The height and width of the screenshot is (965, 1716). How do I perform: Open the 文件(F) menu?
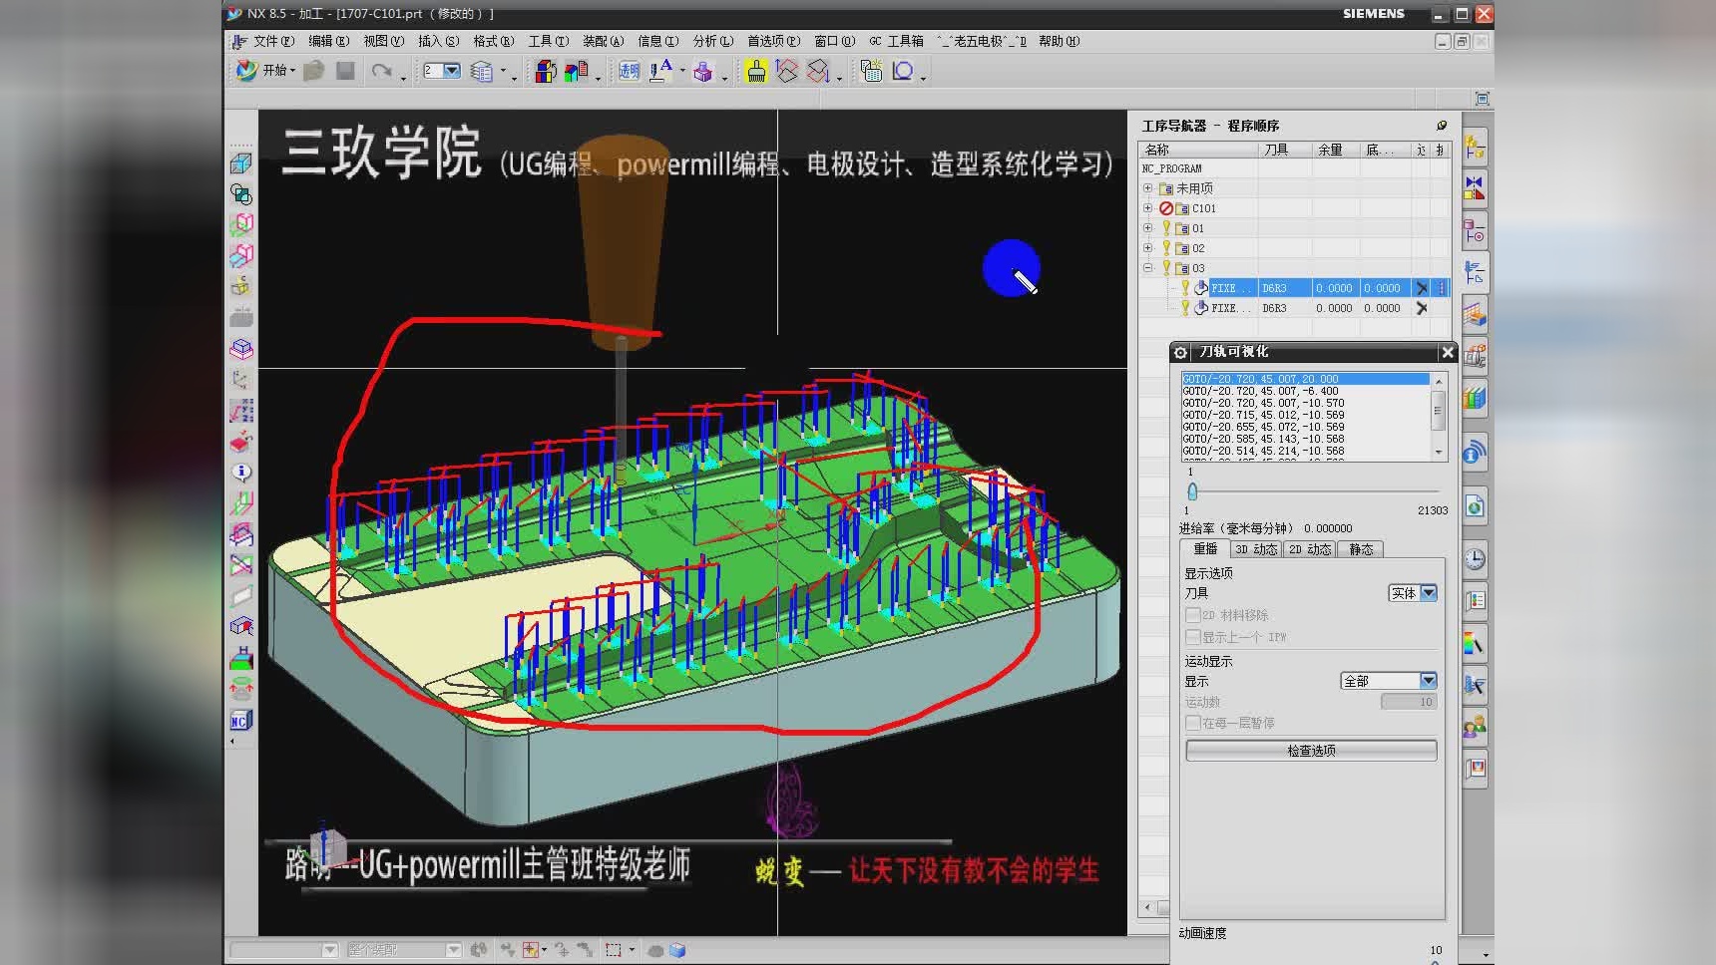point(273,41)
